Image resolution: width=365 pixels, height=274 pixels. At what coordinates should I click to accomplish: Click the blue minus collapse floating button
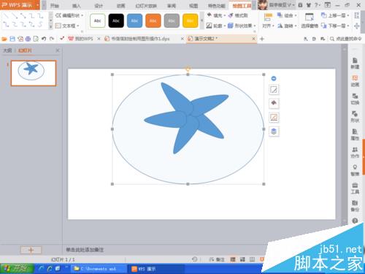[274, 78]
